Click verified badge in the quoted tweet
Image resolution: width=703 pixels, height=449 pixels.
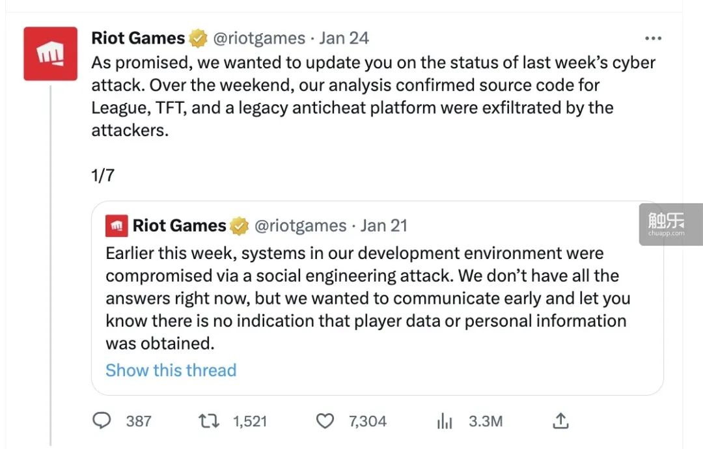[x=239, y=226]
